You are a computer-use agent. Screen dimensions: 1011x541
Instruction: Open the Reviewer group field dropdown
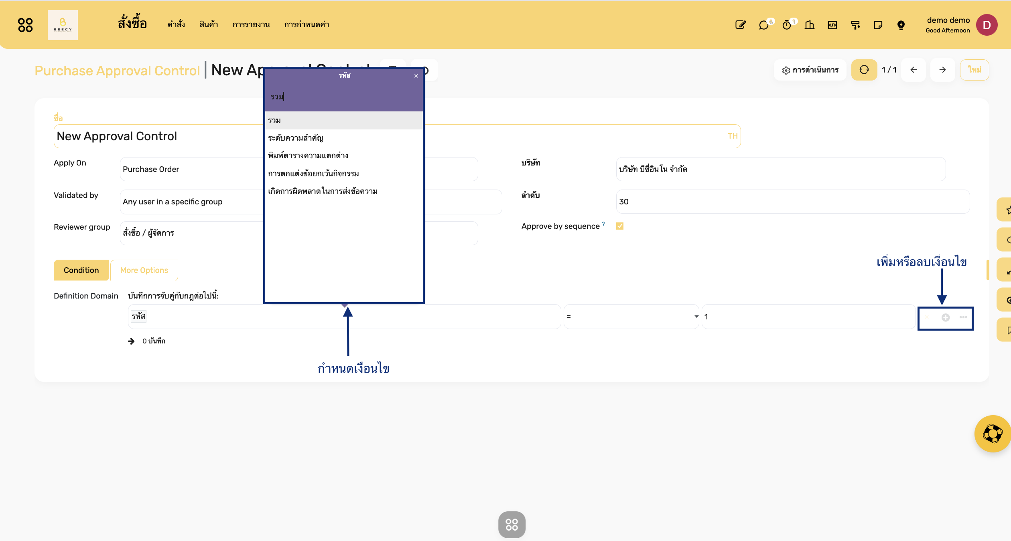pyautogui.click(x=299, y=233)
